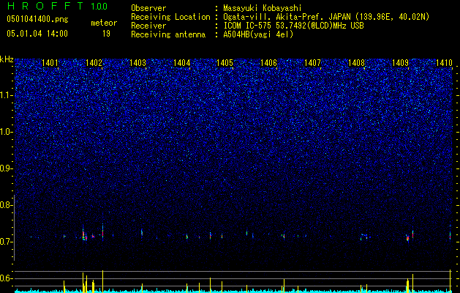The image size is (460, 293).
Task: Click the 1405 time marker
Action: pos(225,62)
